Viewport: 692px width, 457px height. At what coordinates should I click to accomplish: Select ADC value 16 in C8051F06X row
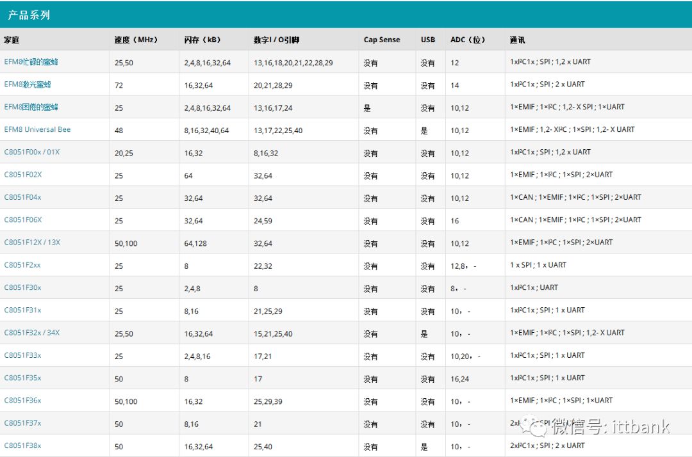[x=454, y=221]
